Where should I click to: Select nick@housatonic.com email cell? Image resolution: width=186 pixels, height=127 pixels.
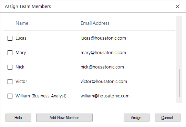(x=102, y=67)
